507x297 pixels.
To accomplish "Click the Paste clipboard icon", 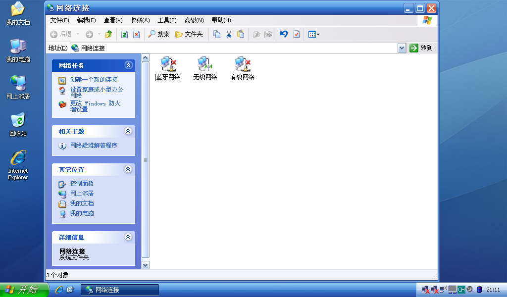I will (241, 34).
